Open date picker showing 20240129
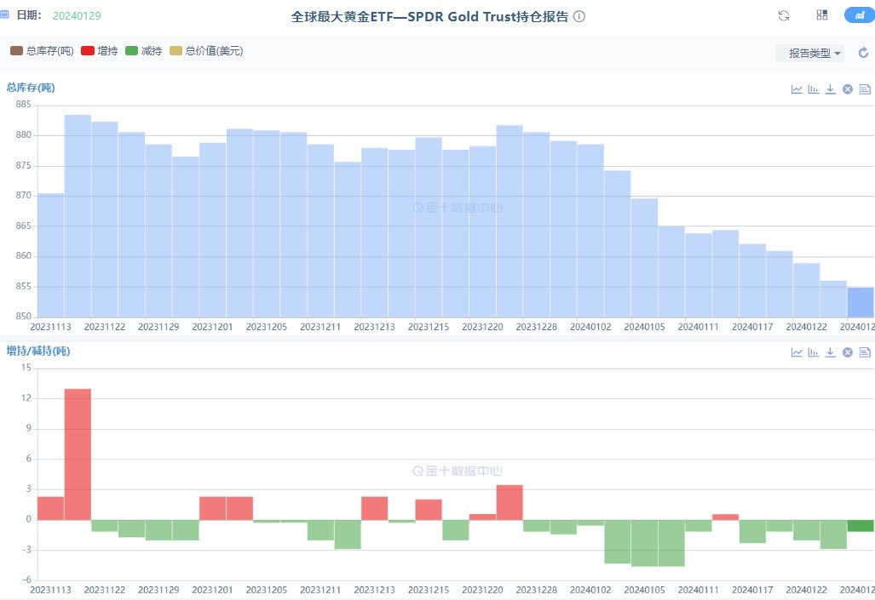 point(77,16)
